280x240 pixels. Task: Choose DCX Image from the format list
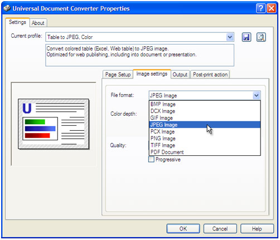205,111
